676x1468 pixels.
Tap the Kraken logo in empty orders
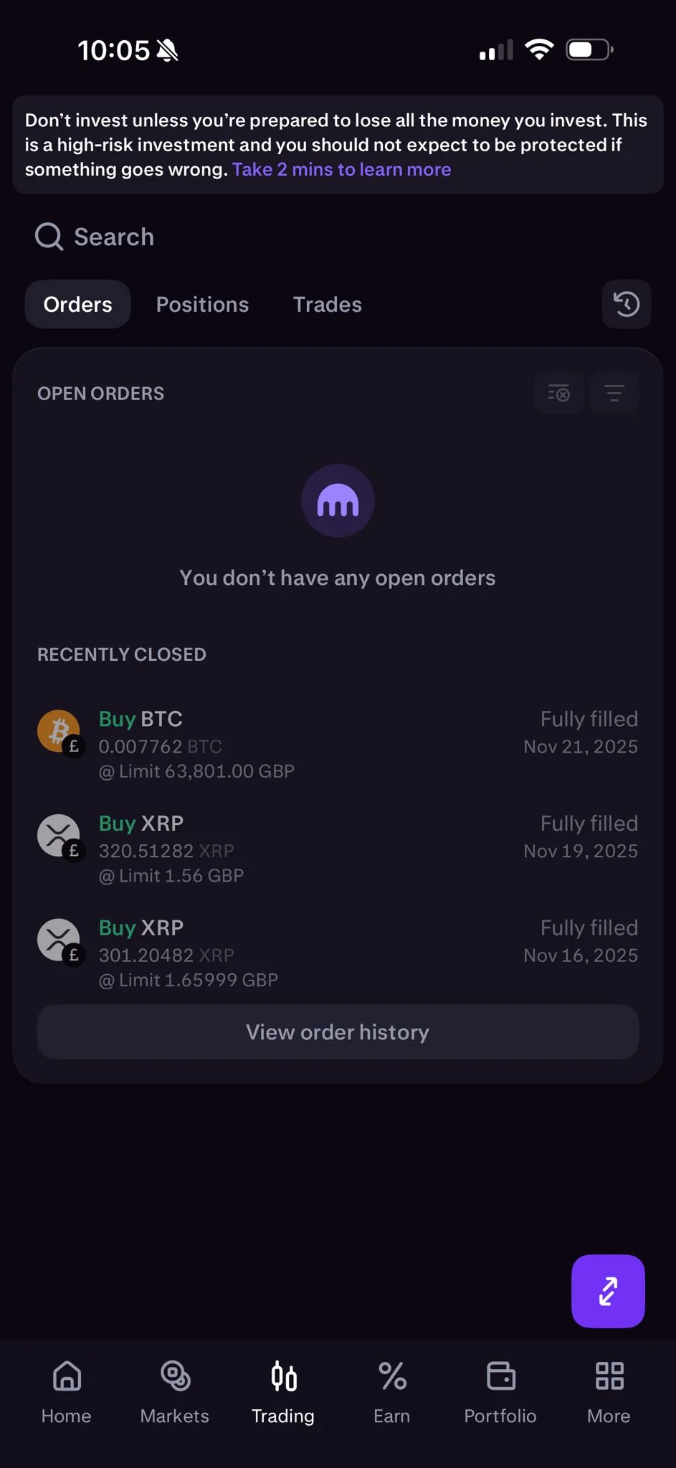[338, 501]
